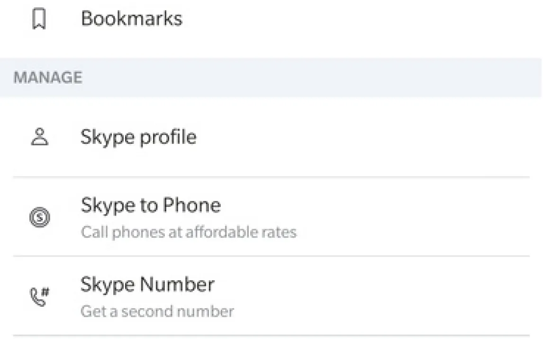This screenshot has width=543, height=339.
Task: Click "Get a second number" subtitle
Action: (157, 312)
